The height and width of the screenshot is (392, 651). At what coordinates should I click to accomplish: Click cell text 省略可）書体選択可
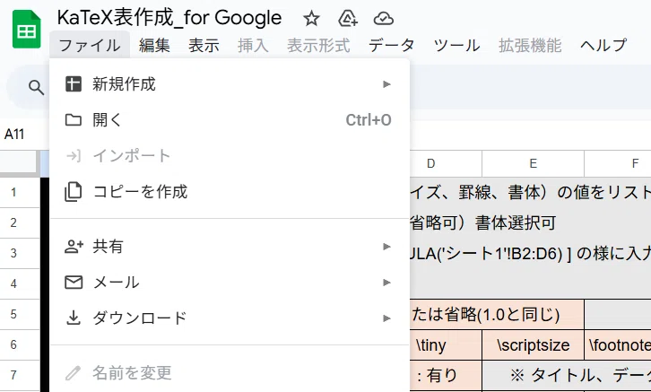(483, 223)
